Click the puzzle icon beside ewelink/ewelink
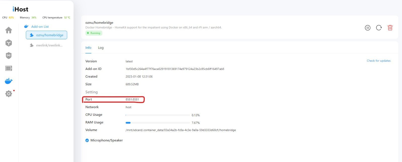The image size is (402, 162). pyautogui.click(x=32, y=45)
